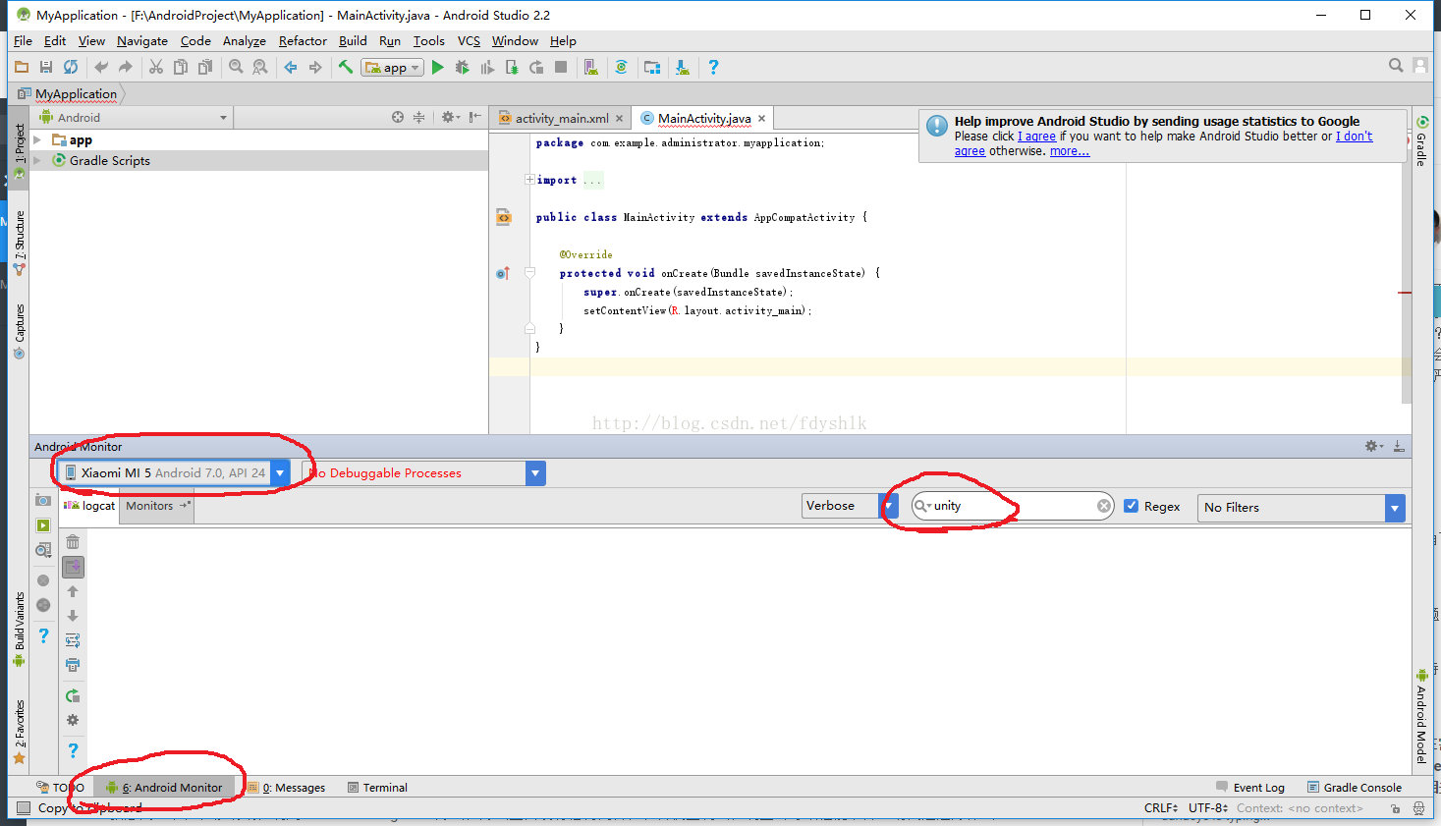Open Verbose log level dropdown
Image resolution: width=1441 pixels, height=826 pixels.
point(849,506)
